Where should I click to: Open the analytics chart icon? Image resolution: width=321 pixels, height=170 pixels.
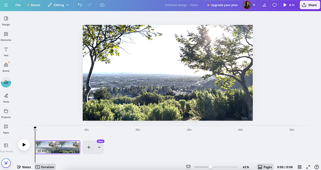pyautogui.click(x=264, y=5)
